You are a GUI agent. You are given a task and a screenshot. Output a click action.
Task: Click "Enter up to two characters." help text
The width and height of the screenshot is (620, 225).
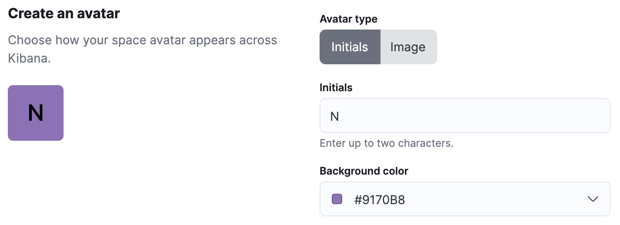[387, 143]
